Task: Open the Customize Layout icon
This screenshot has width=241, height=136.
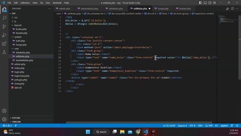Action: (214, 3)
